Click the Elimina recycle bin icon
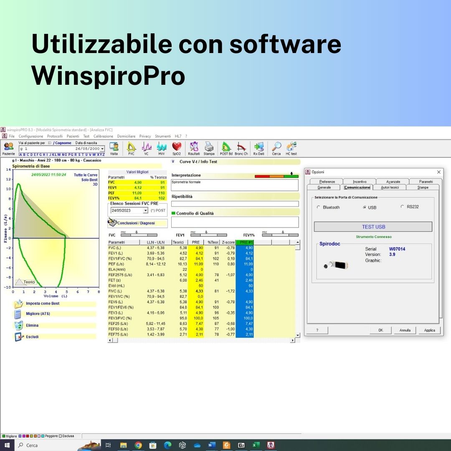451x451 pixels. 18,325
